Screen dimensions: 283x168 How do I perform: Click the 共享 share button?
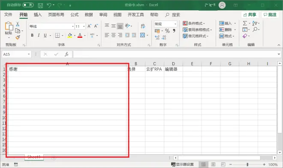pyautogui.click(x=250, y=15)
